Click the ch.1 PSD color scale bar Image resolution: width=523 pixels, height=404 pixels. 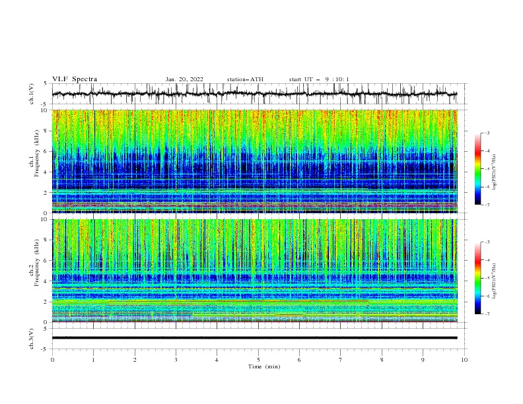tap(478, 168)
